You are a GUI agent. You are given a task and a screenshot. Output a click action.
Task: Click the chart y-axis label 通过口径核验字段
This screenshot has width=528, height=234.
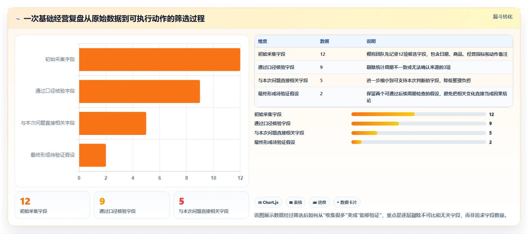[55, 91]
